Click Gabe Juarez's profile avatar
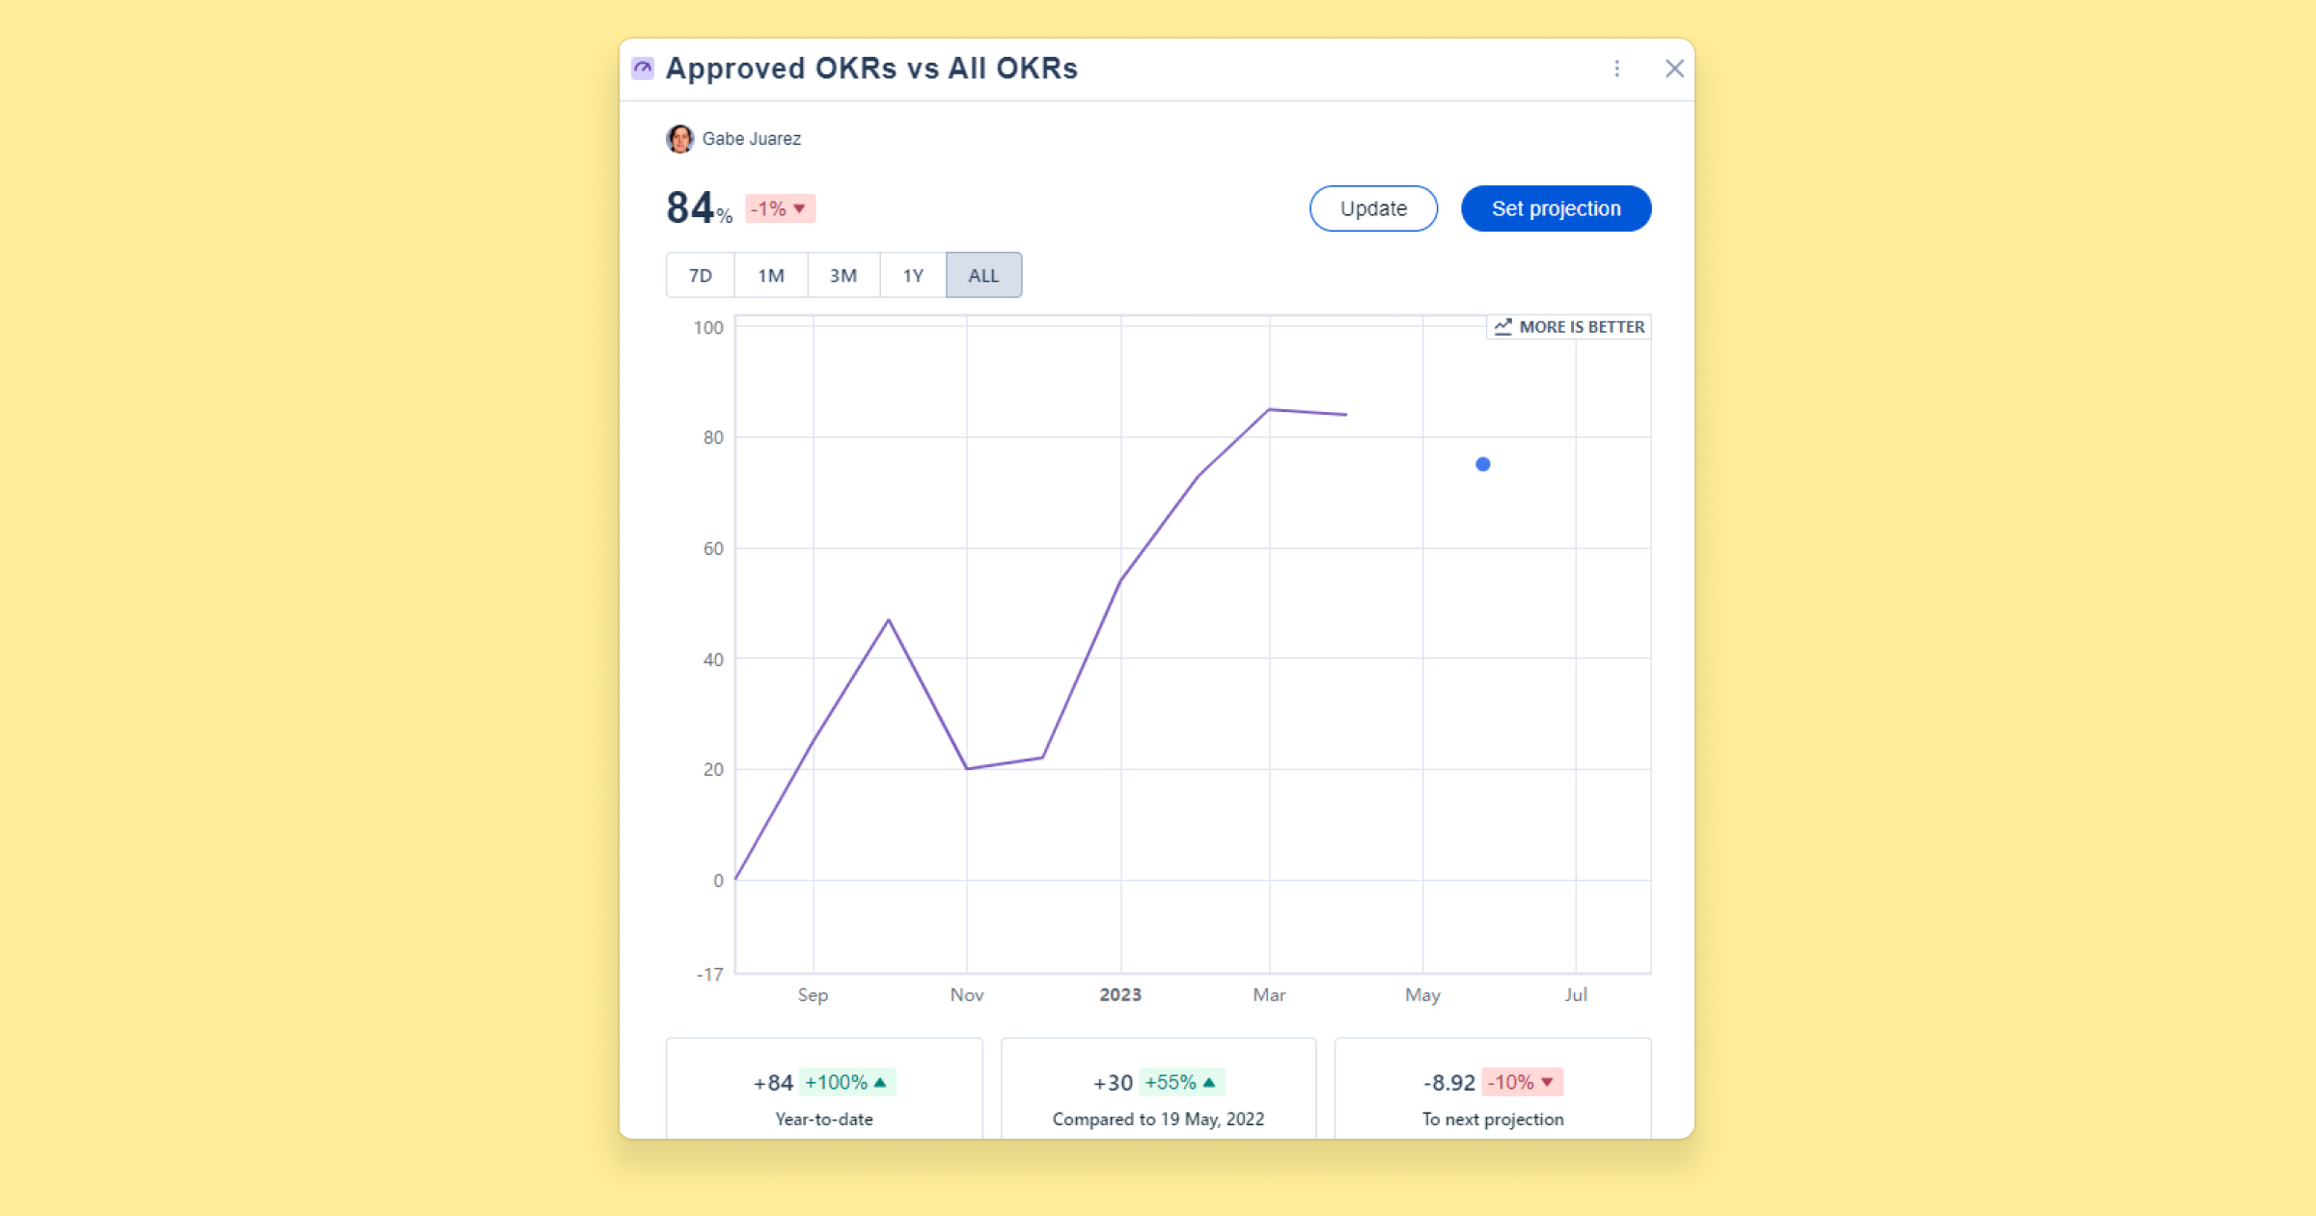2316x1216 pixels. coord(681,138)
